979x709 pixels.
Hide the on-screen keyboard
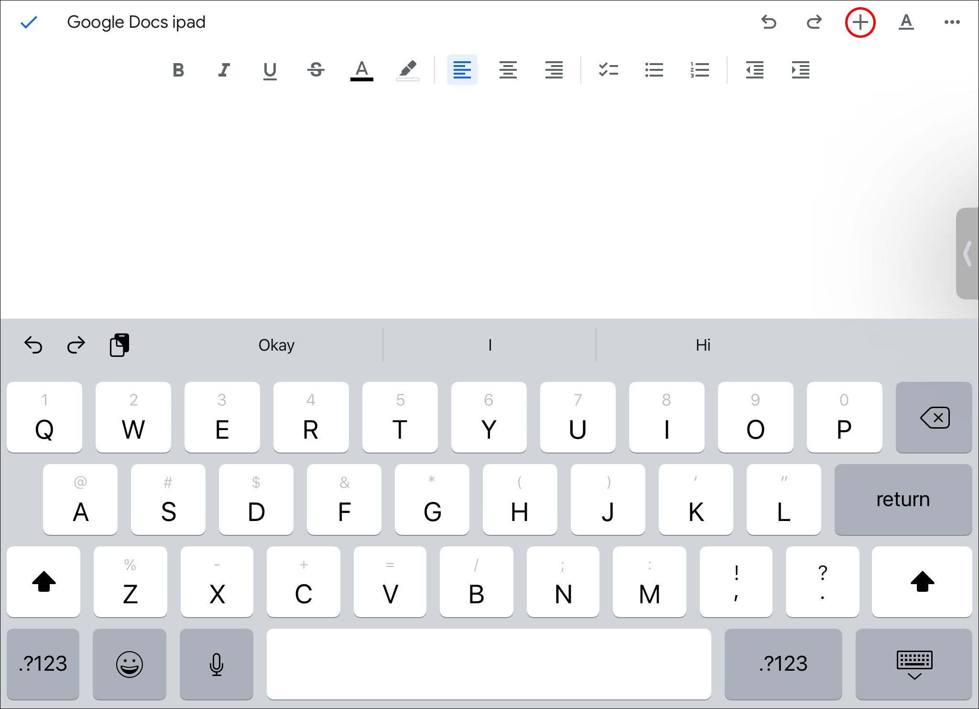pyautogui.click(x=914, y=665)
